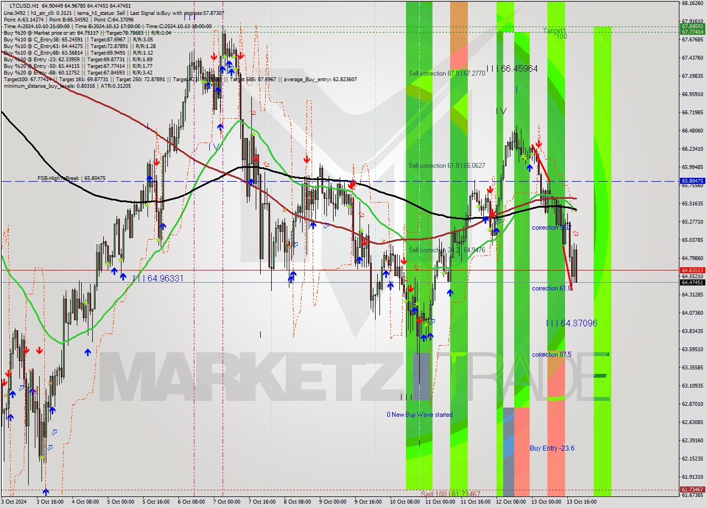The image size is (707, 508).
Task: Select Sell correction 61.8 | 66.0627 label
Action: click(x=447, y=166)
